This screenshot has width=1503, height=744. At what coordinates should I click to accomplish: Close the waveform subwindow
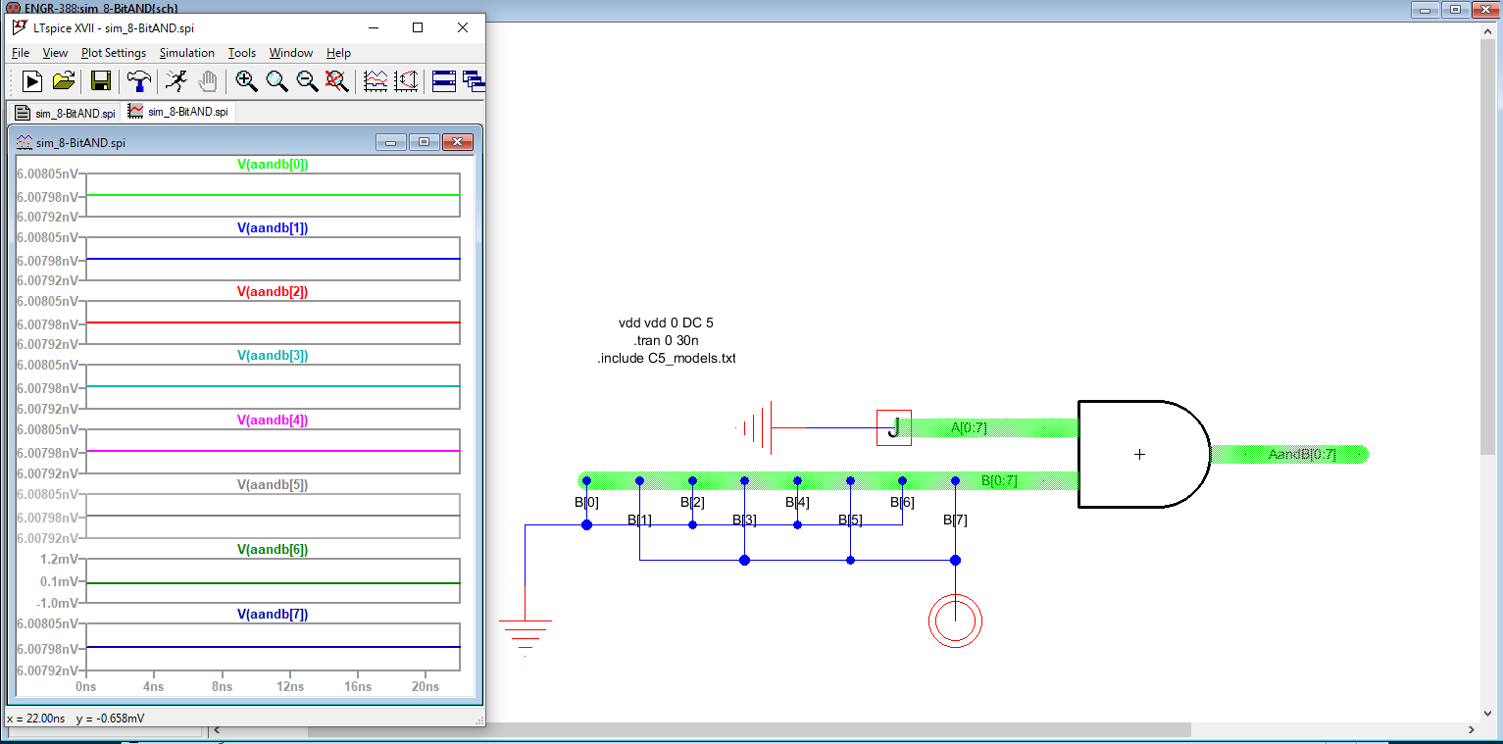(457, 142)
